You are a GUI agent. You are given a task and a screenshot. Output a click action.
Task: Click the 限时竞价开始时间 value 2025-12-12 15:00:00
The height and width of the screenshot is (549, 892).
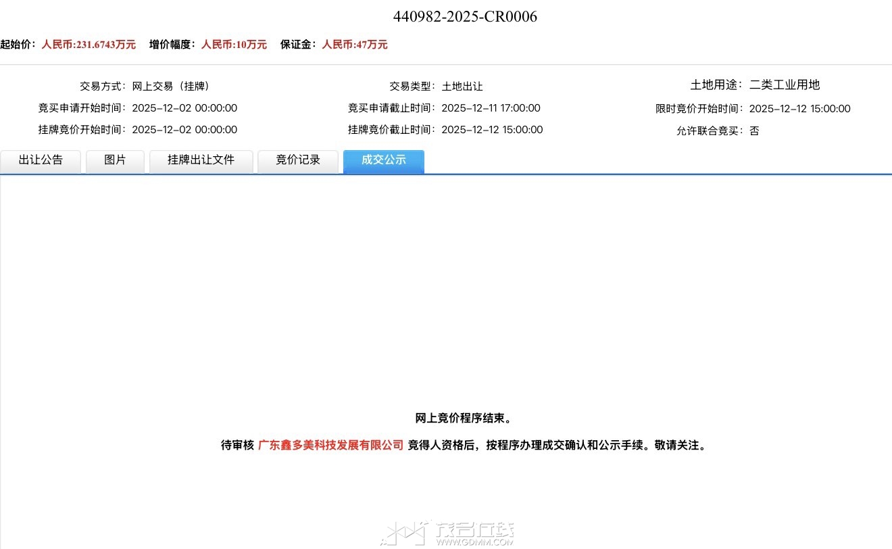tap(799, 109)
